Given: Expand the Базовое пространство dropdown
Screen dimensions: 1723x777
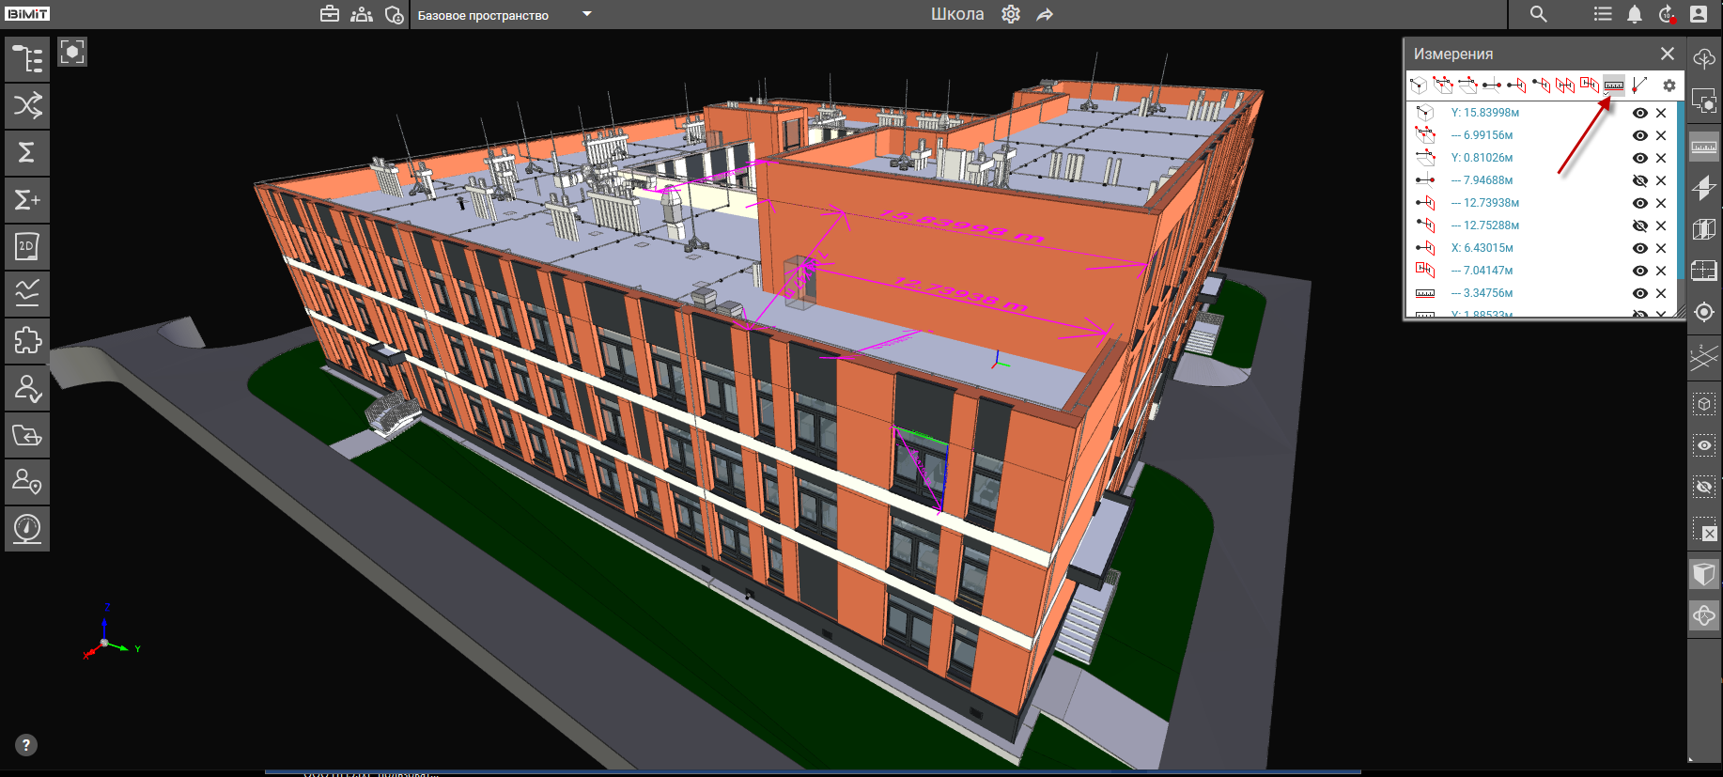Looking at the screenshot, I should point(587,14).
